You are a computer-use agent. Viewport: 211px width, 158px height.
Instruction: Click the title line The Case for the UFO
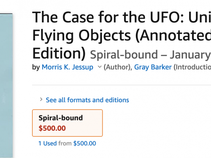click(122, 17)
